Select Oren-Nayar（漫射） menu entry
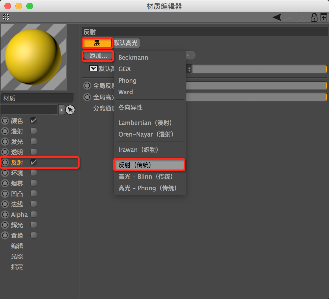This screenshot has height=299, width=329. [x=150, y=134]
